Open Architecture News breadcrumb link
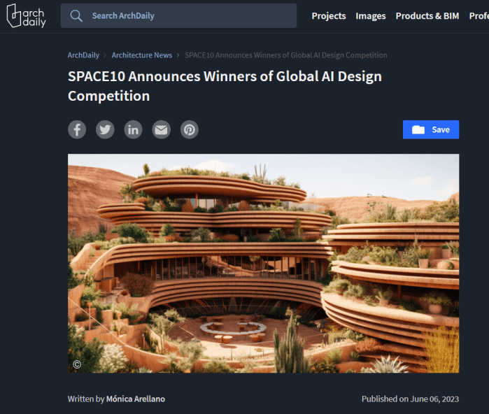This screenshot has height=414, width=489. point(142,55)
